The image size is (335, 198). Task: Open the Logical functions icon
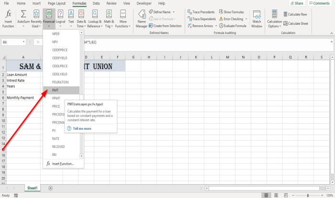point(60,14)
